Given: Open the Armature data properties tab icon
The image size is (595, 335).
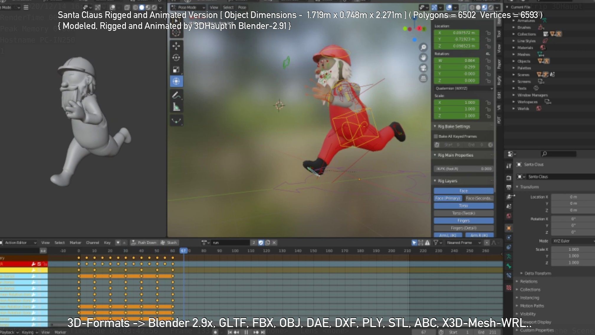Looking at the screenshot, I should pyautogui.click(x=509, y=257).
